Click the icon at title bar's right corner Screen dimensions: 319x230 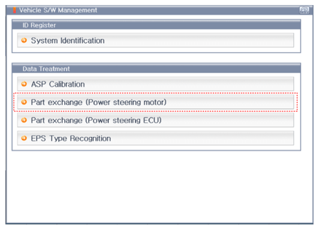tap(304, 10)
